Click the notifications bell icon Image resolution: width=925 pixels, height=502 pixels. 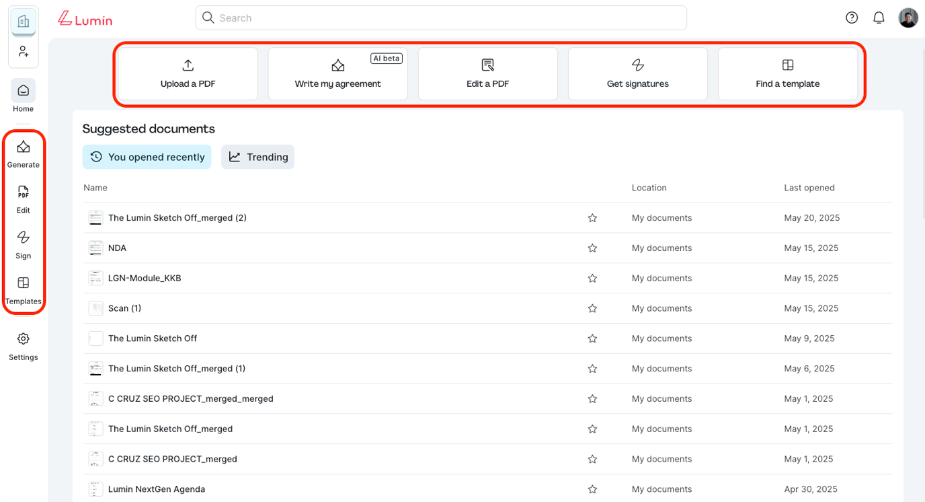coord(879,18)
